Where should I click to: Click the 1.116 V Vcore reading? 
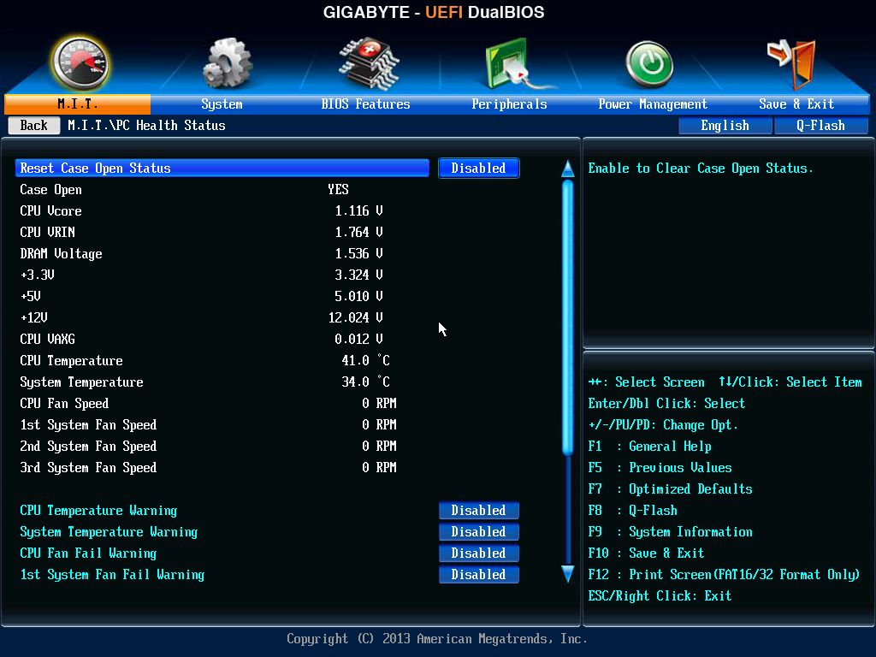point(358,211)
